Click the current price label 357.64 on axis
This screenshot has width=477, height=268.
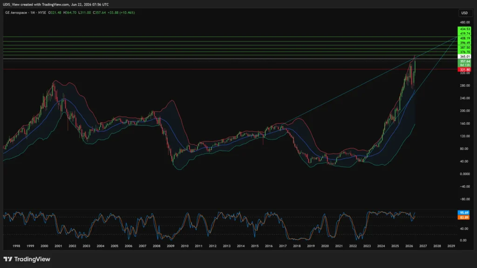[464, 61]
